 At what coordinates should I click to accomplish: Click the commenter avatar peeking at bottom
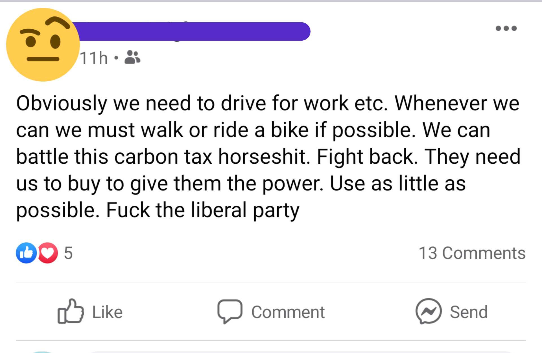tap(42, 352)
